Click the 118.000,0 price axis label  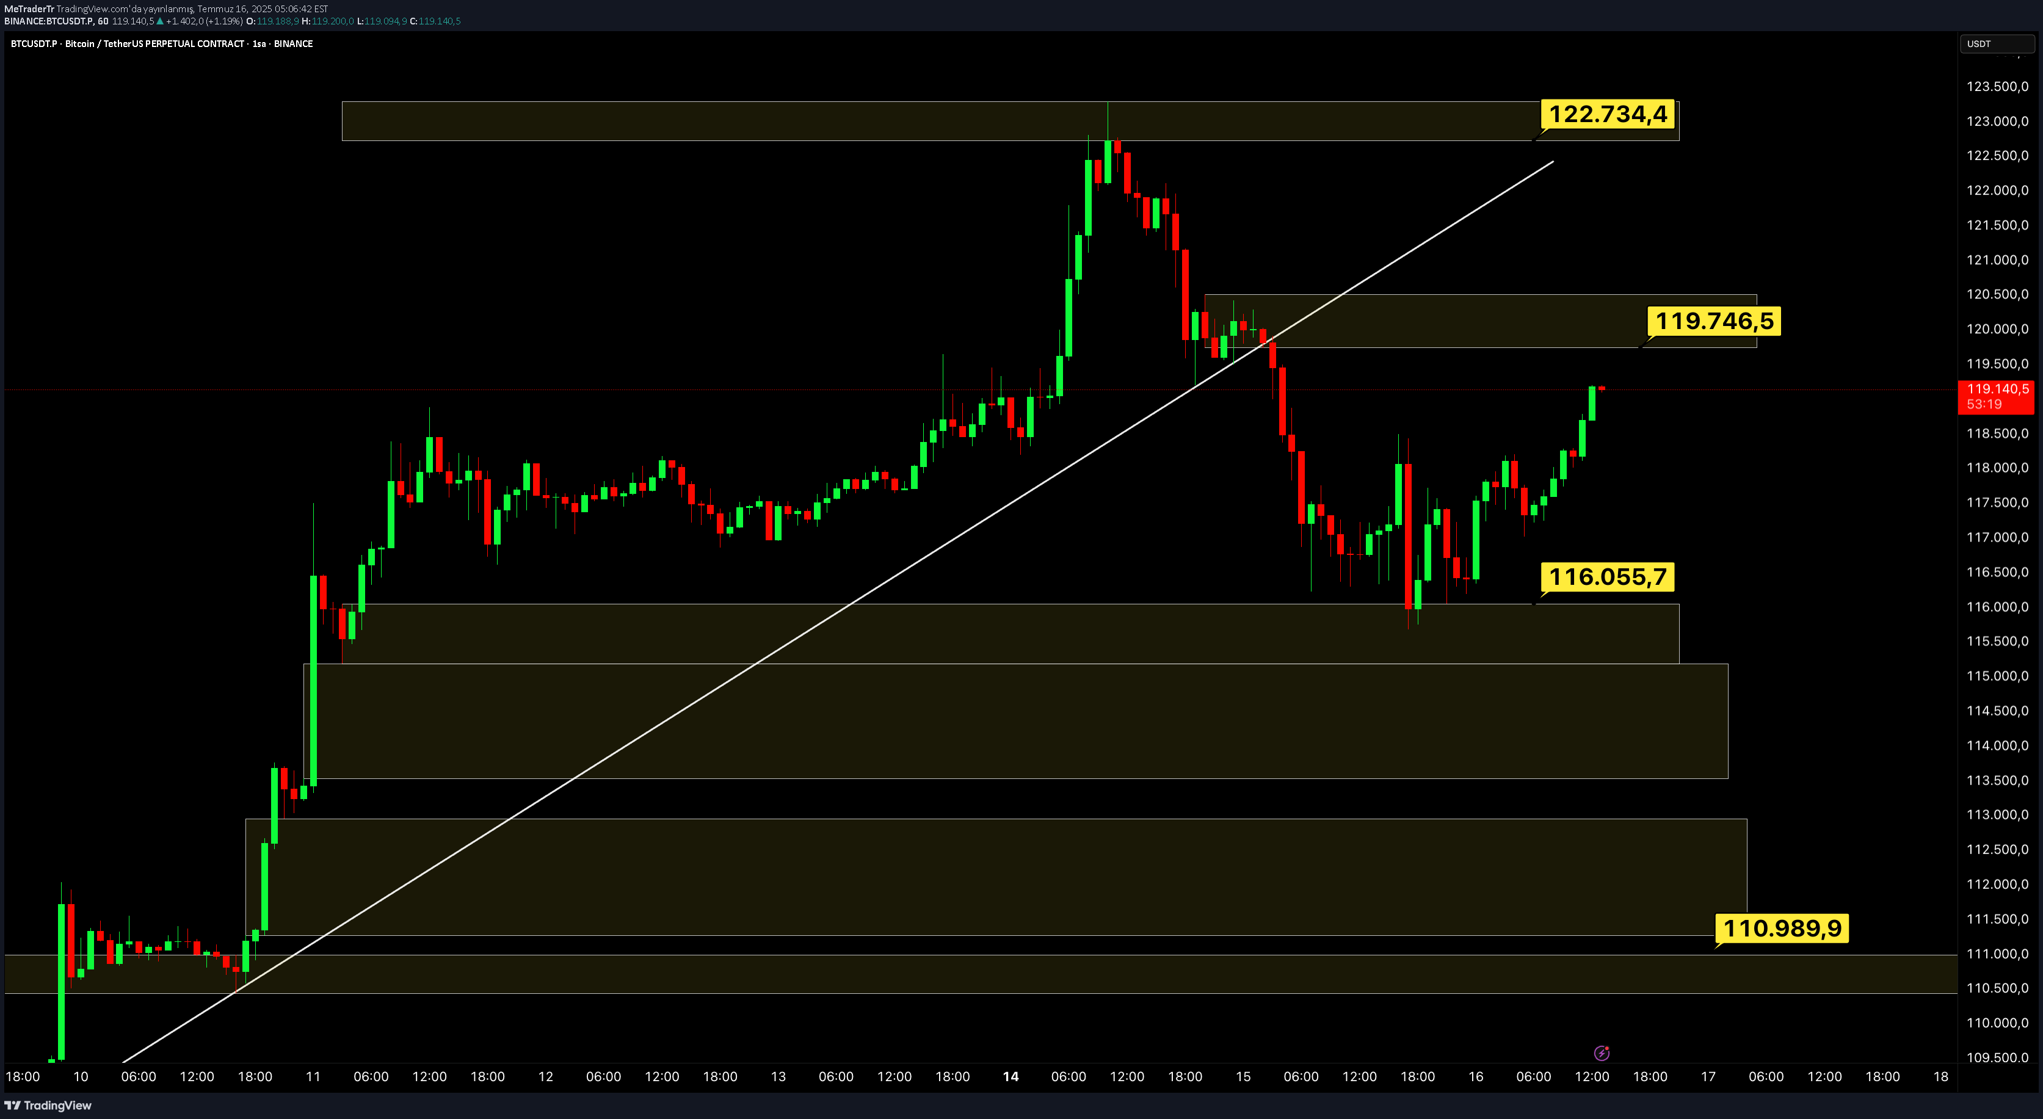pos(1997,468)
